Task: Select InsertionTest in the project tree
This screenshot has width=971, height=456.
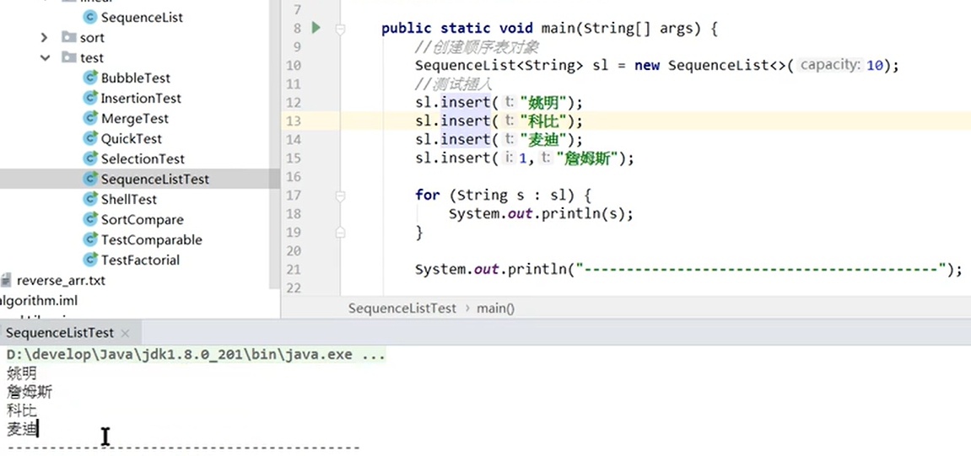Action: (x=141, y=98)
